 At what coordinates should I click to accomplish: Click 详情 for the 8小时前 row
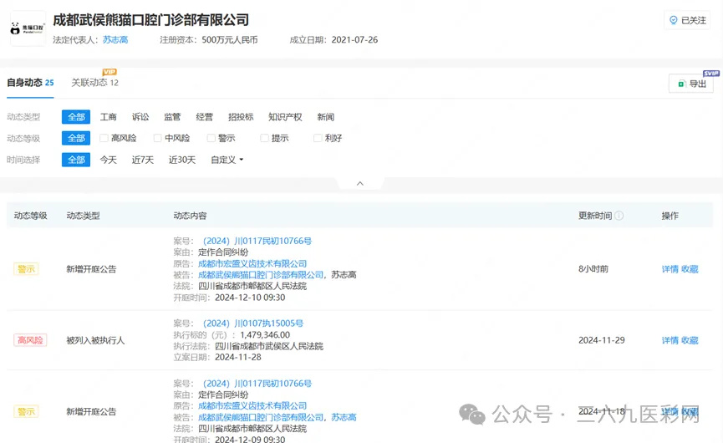(x=670, y=269)
